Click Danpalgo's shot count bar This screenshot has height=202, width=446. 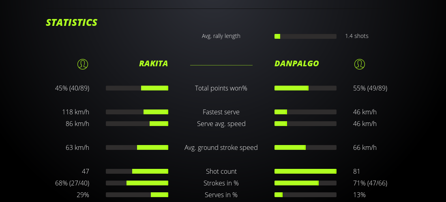point(305,171)
